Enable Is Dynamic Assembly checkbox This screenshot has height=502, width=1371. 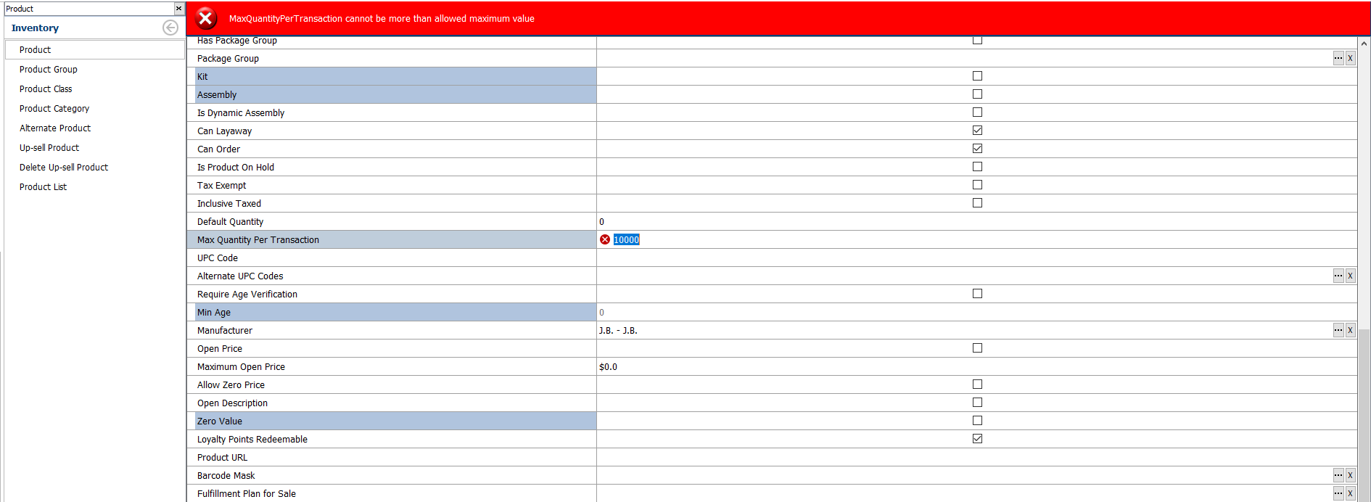(977, 112)
